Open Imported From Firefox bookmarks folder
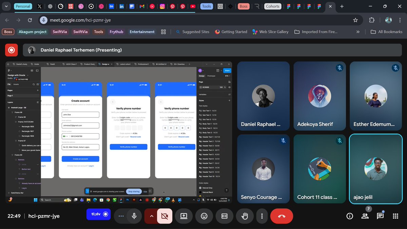Screen dimensions: 407x229 pyautogui.click(x=316, y=32)
